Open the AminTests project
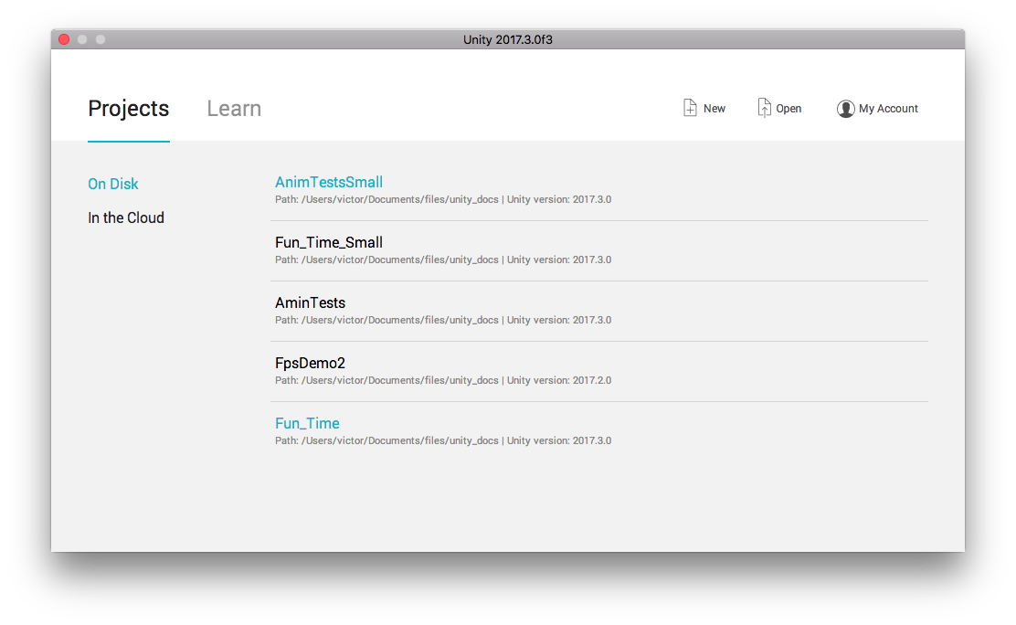 coord(310,302)
